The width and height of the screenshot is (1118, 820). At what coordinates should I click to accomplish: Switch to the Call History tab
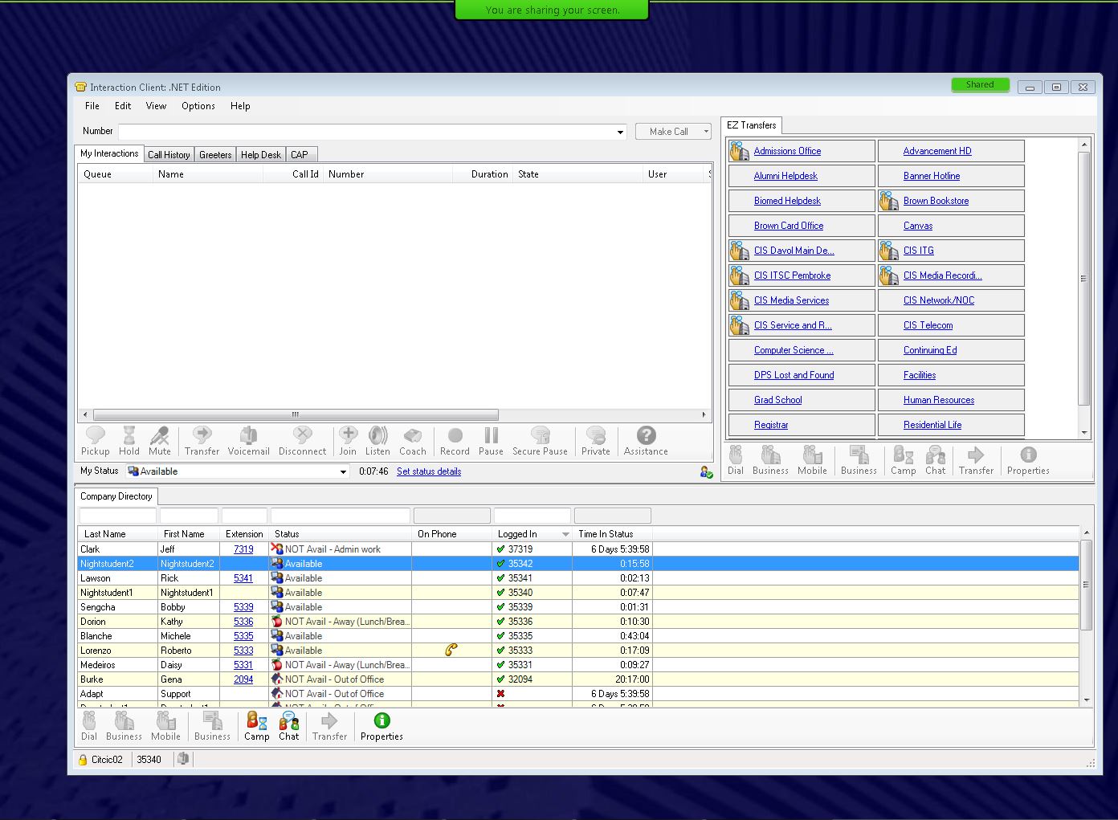tap(169, 155)
